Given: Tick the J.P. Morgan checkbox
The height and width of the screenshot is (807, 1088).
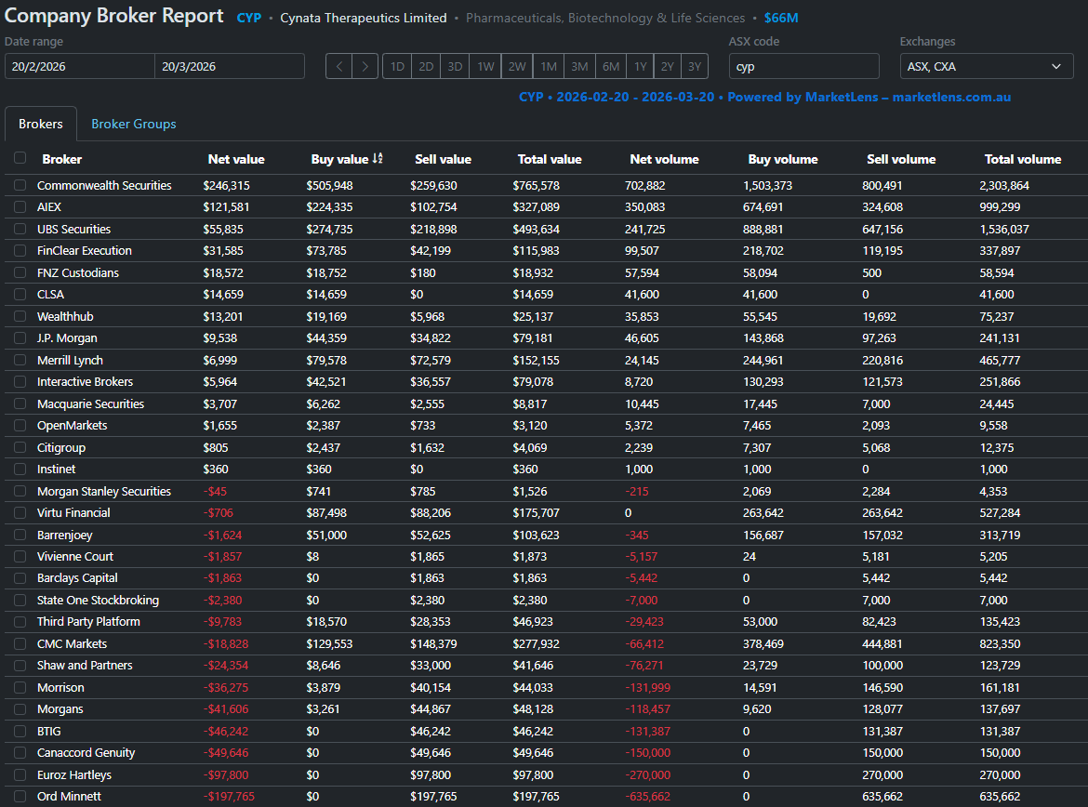Looking at the screenshot, I should tap(20, 337).
